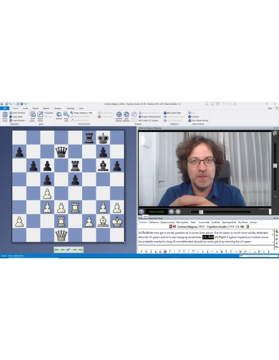Adjust the video position slider

click(201, 212)
